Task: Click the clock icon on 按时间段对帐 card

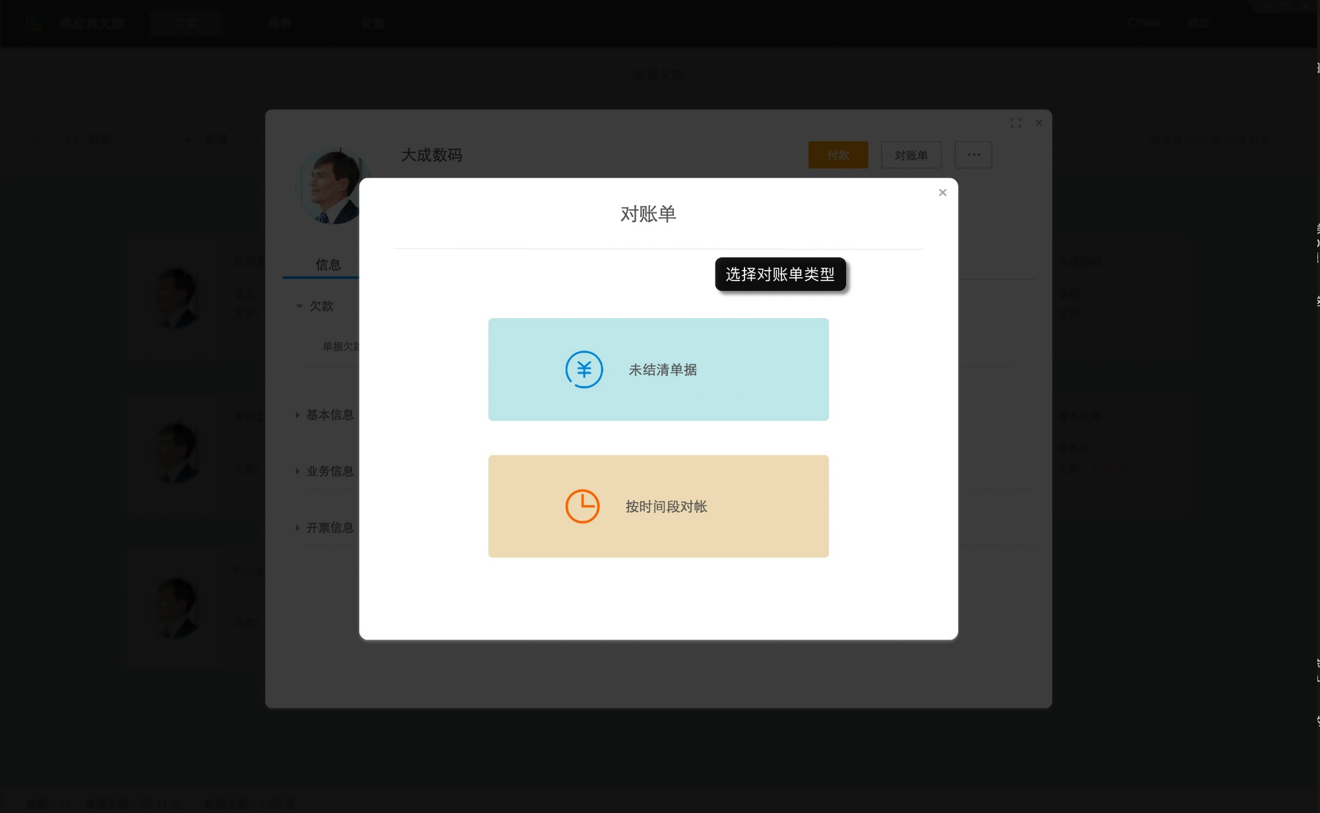Action: pos(581,506)
